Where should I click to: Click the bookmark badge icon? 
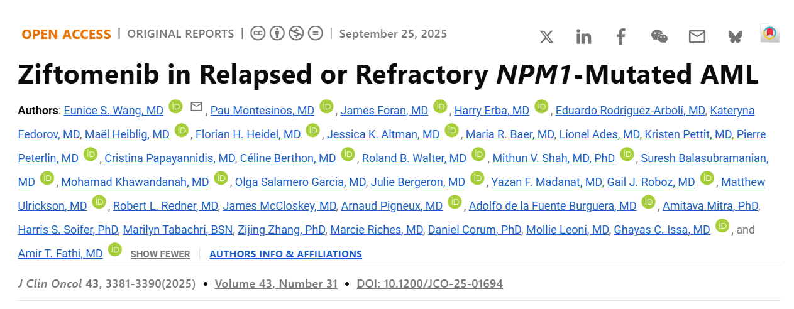pos(769,33)
